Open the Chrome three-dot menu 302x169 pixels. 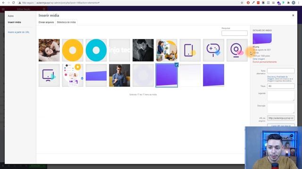(299, 3)
